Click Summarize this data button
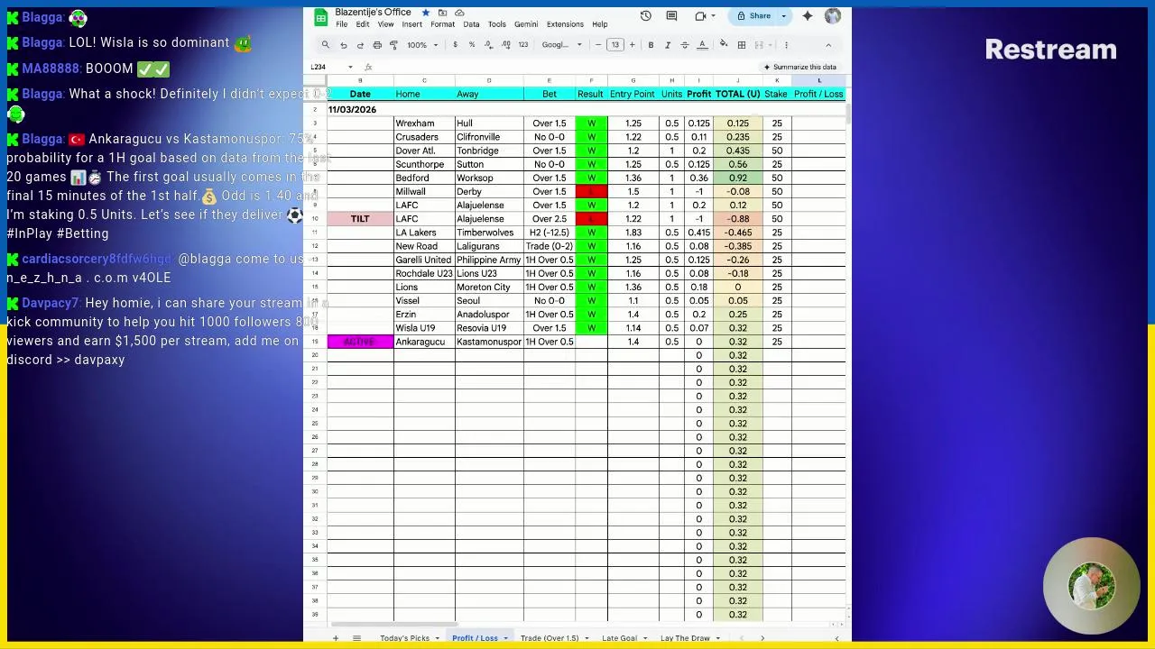 point(799,67)
